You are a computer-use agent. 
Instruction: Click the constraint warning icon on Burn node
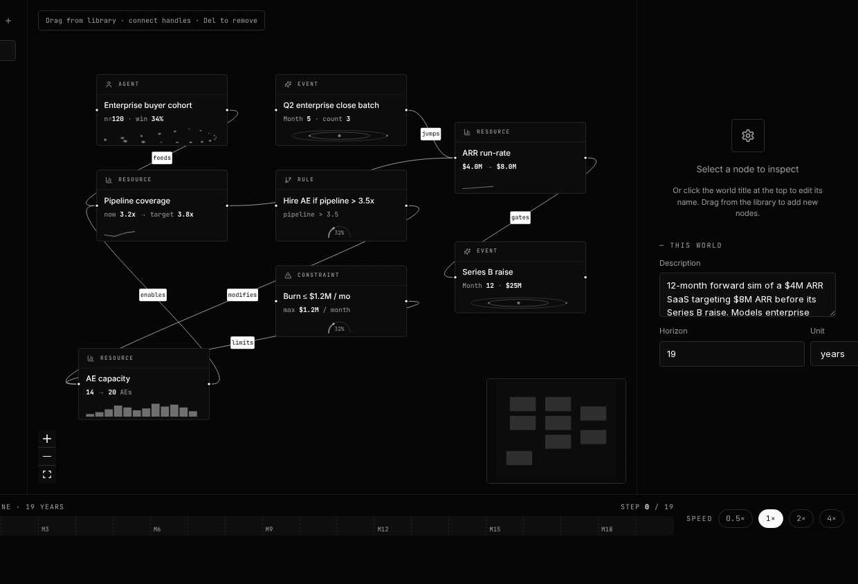click(288, 275)
